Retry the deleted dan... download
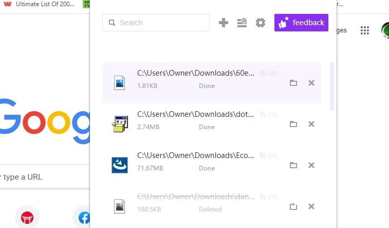This screenshot has width=389, height=228. coord(293,206)
